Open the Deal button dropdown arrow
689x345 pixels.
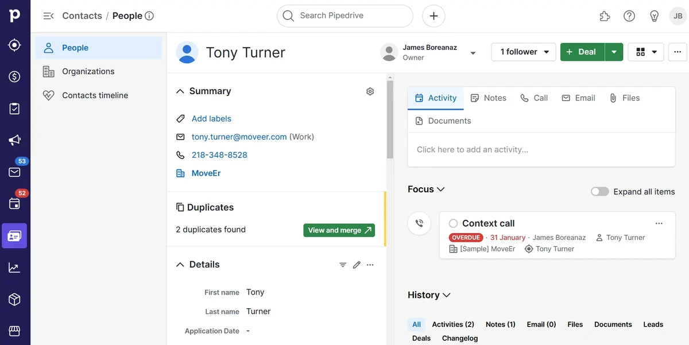pos(614,52)
